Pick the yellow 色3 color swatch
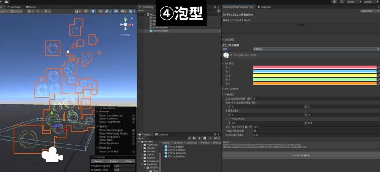 pos(315,75)
